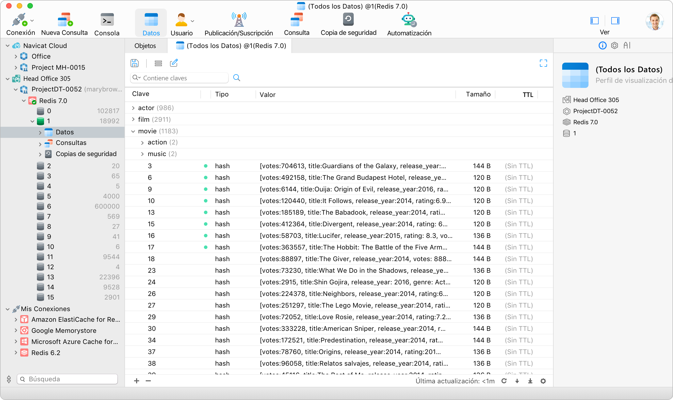Collapse the Head Office 305 node
673x400 pixels.
(8, 79)
